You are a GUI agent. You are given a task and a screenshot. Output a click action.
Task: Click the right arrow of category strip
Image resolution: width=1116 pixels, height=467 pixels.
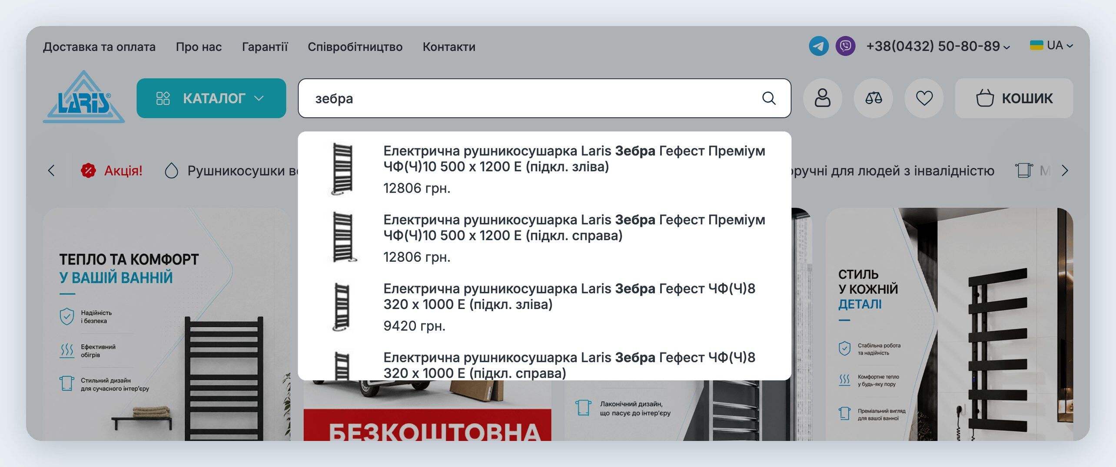click(1065, 171)
